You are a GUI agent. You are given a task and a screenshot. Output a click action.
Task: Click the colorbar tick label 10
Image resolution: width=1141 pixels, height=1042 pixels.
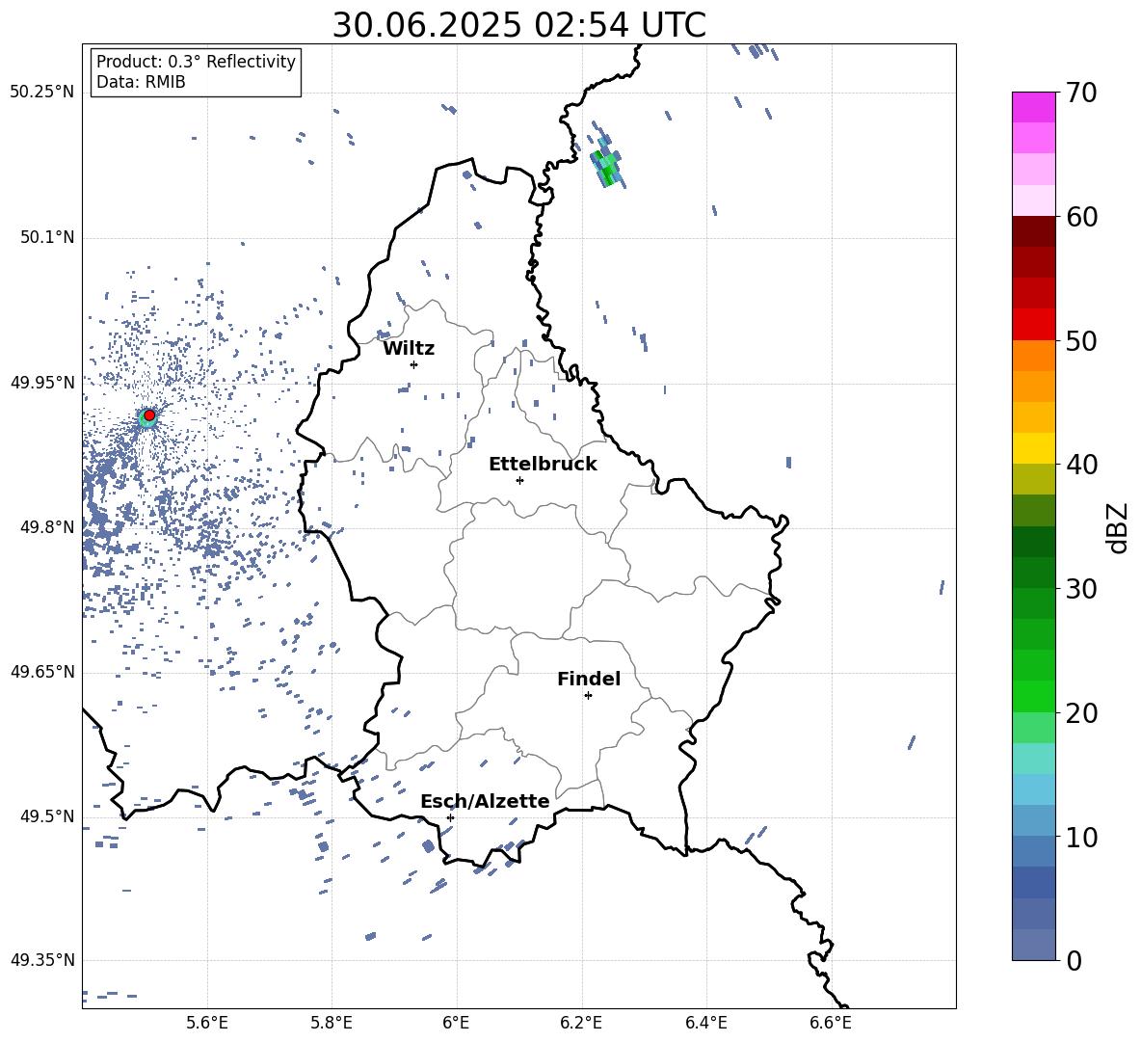click(x=1081, y=837)
